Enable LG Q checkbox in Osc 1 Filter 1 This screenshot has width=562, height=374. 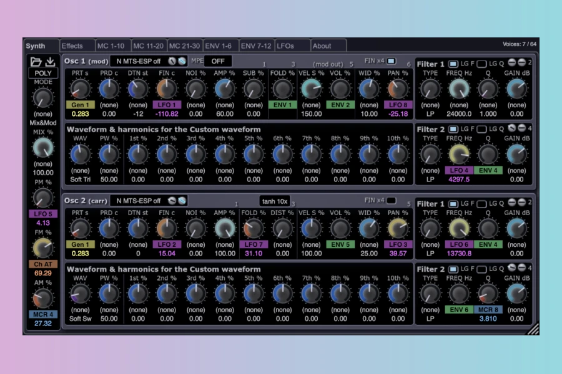(x=481, y=64)
